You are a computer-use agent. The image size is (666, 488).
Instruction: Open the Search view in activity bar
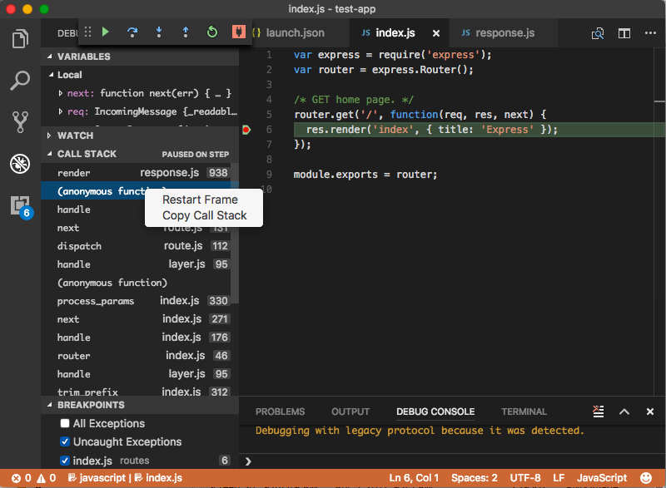(x=20, y=80)
